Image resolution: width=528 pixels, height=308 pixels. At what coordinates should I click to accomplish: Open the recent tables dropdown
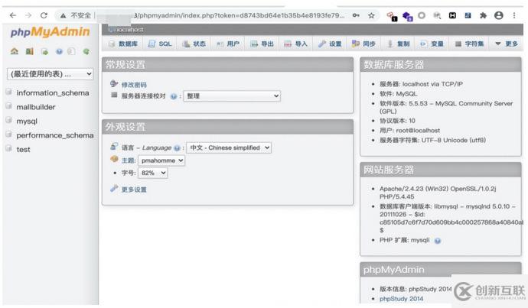pos(50,73)
